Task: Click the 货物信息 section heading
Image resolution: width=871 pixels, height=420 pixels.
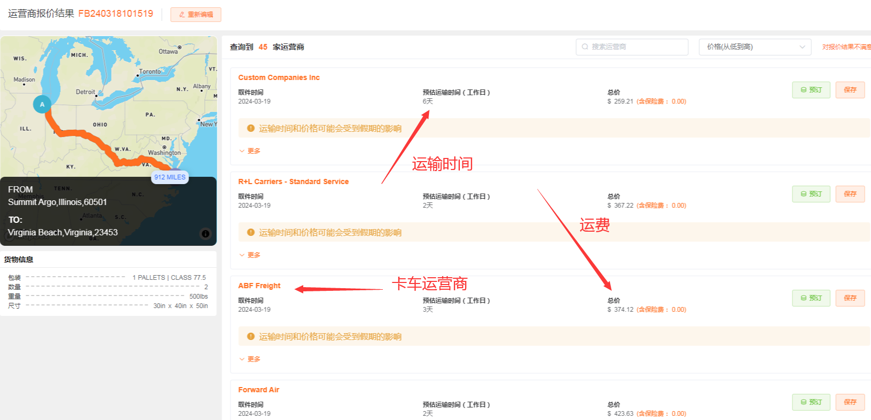Action: 19,259
